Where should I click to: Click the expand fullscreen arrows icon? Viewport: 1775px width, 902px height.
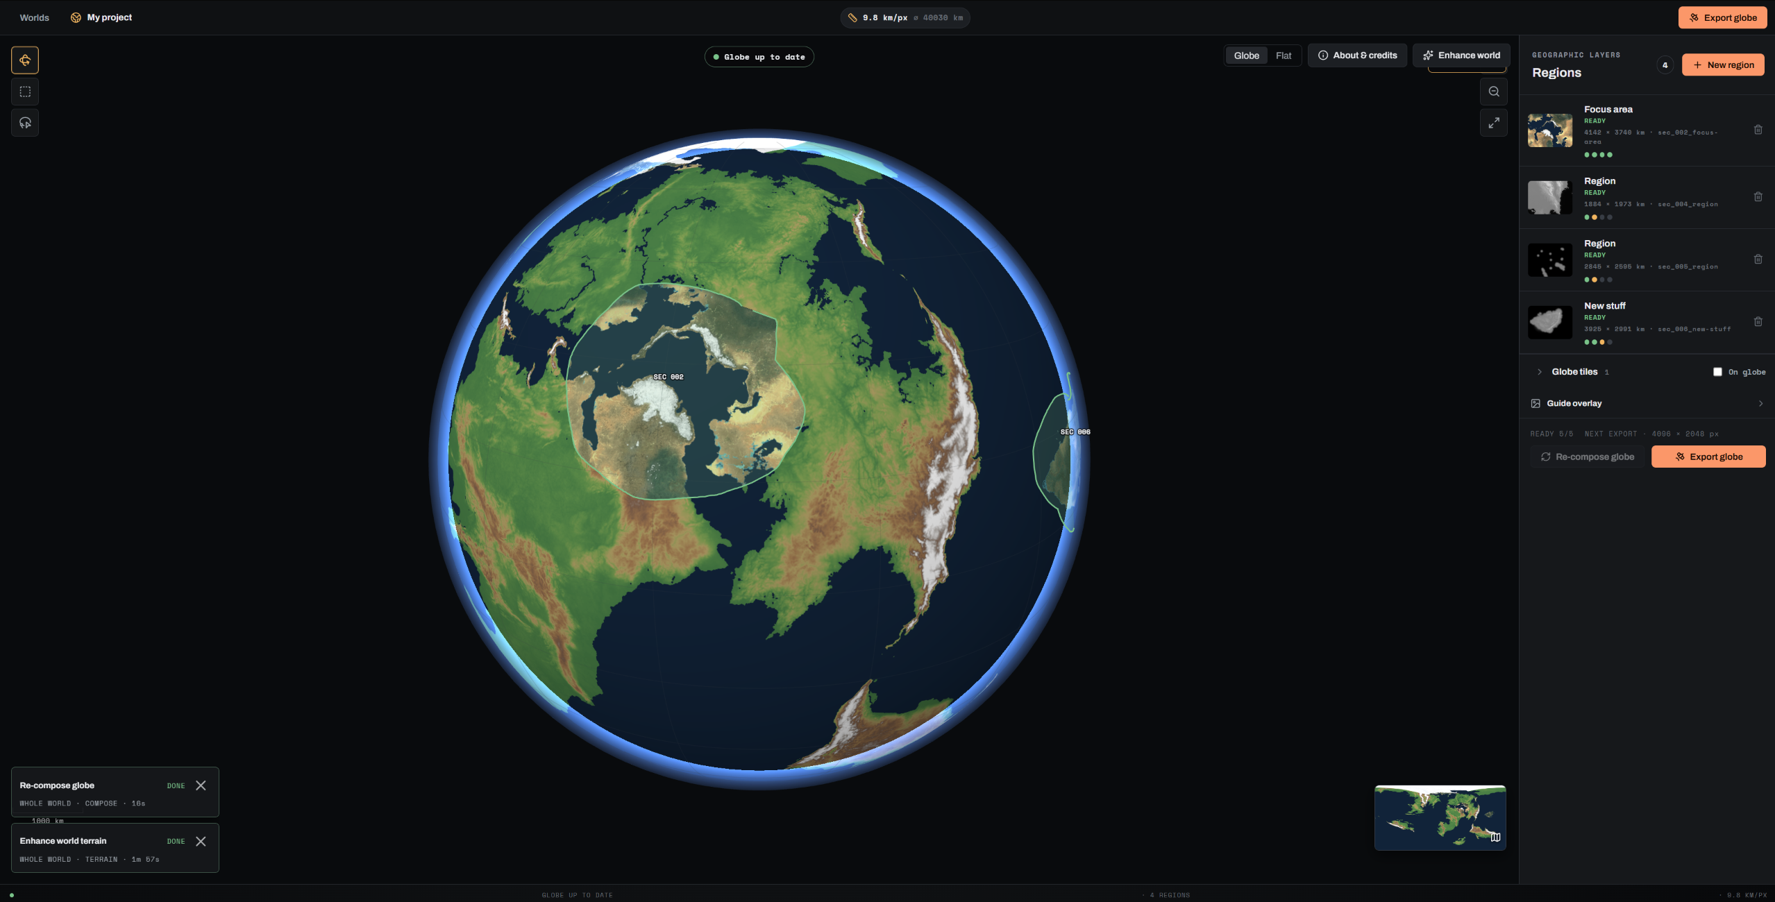click(x=1494, y=123)
